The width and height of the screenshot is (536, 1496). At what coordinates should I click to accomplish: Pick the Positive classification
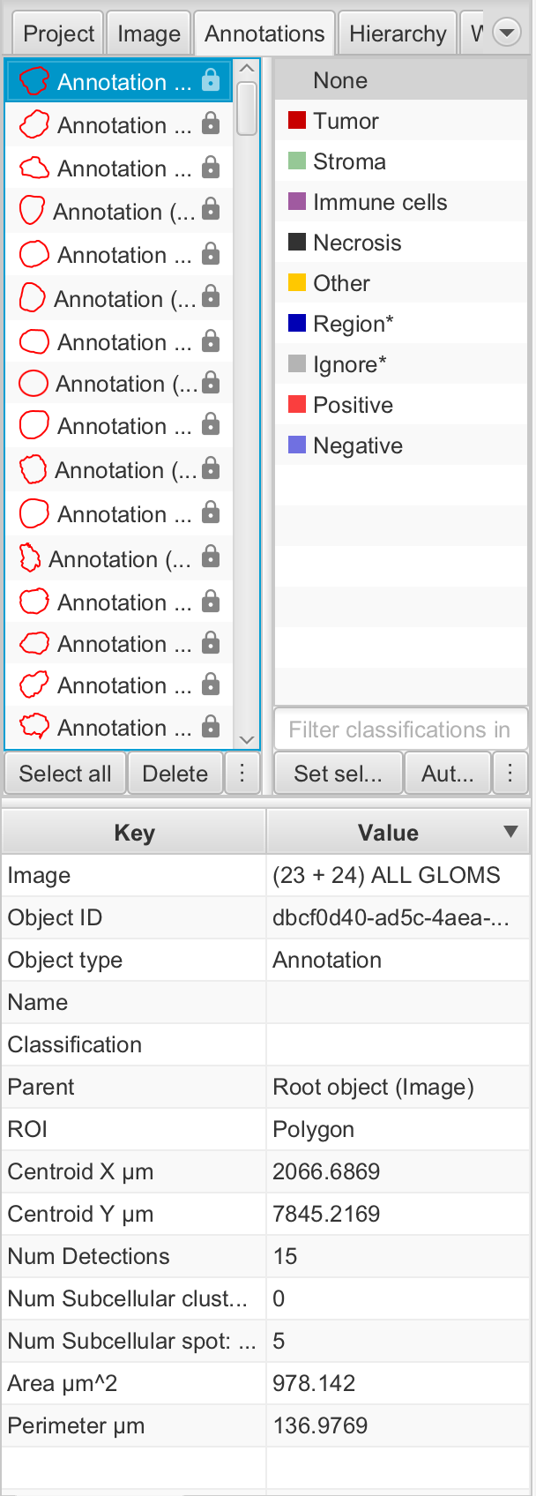353,405
